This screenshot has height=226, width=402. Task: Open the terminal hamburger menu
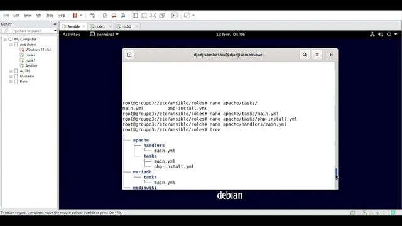[317, 55]
